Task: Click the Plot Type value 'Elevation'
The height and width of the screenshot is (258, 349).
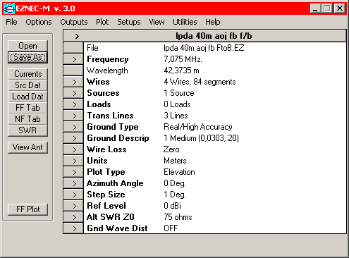Action: coord(179,172)
